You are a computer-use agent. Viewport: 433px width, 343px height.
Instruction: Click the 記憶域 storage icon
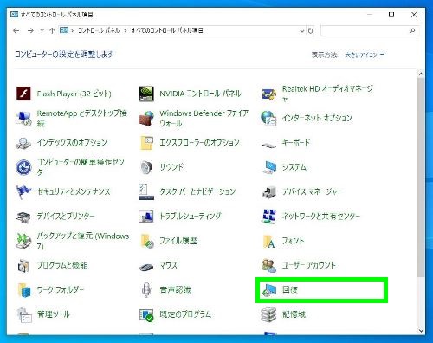point(268,314)
